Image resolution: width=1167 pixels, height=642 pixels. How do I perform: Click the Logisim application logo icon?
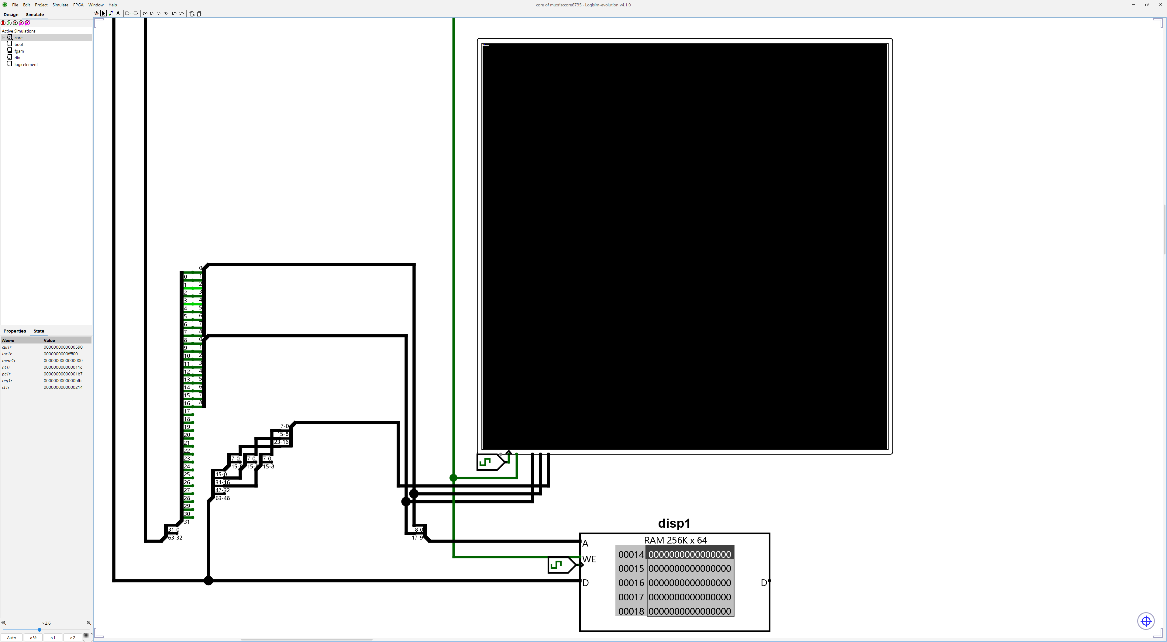click(5, 5)
